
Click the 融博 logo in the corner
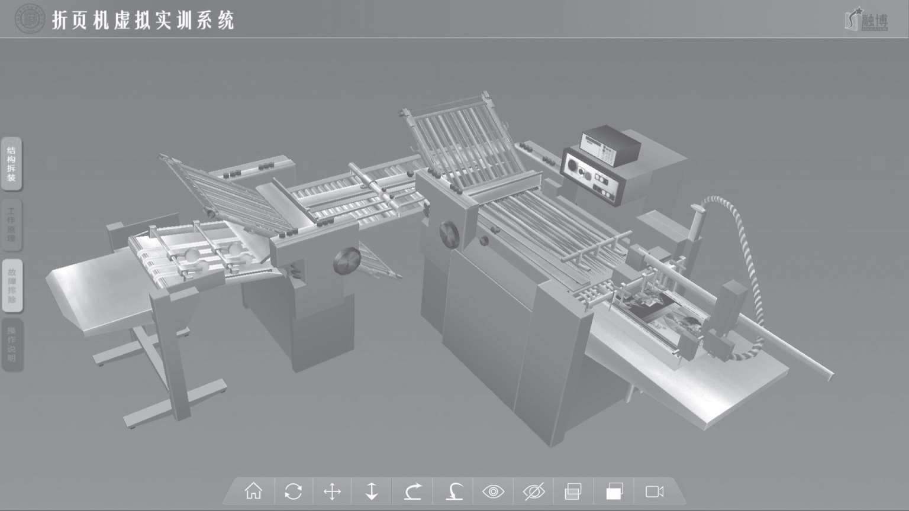pyautogui.click(x=866, y=20)
